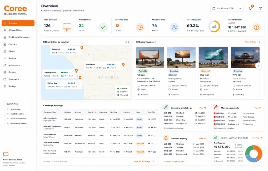Click View All in Upcoming Installations
This screenshot has height=171, width=268.
(203, 108)
